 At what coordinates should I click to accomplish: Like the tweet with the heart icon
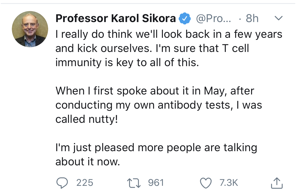pos(206,183)
